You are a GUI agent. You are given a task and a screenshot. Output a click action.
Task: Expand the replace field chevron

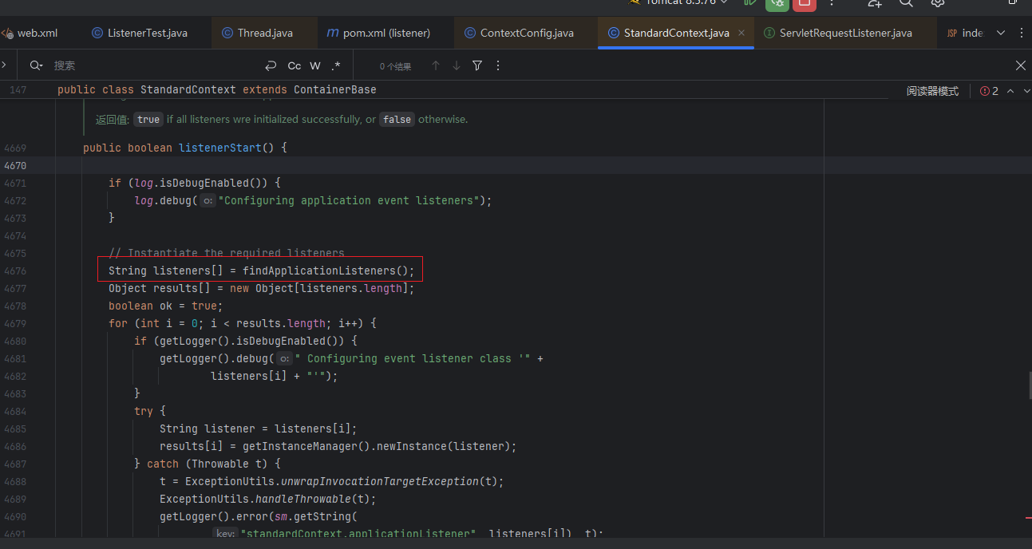pos(4,65)
